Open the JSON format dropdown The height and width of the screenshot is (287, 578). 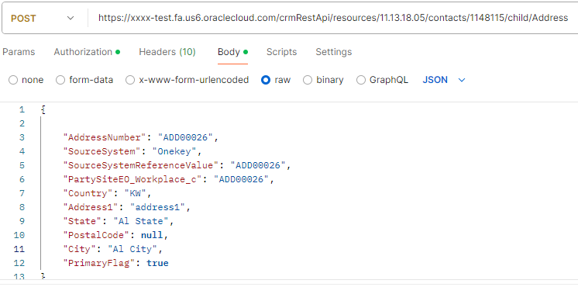click(444, 80)
